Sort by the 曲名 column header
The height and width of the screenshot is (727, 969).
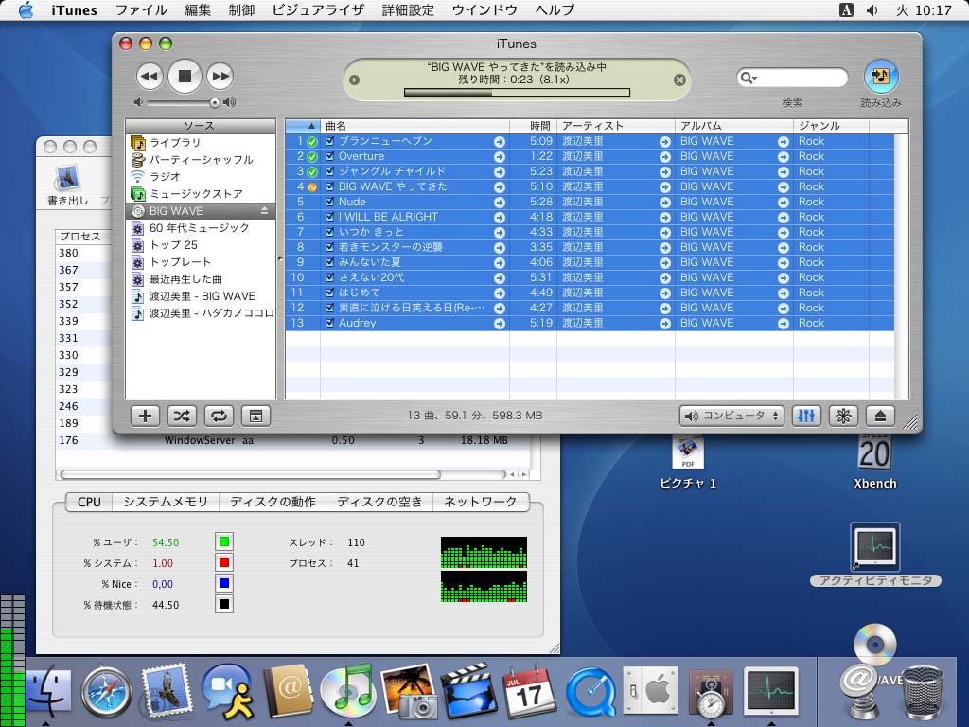[414, 126]
